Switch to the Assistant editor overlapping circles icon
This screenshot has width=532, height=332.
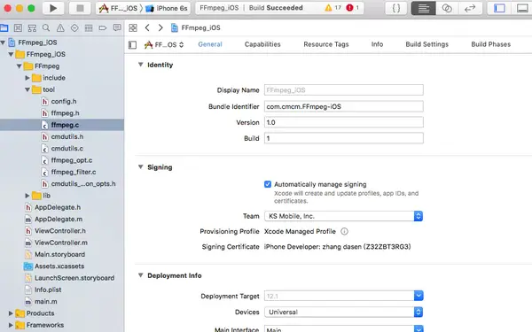click(447, 8)
